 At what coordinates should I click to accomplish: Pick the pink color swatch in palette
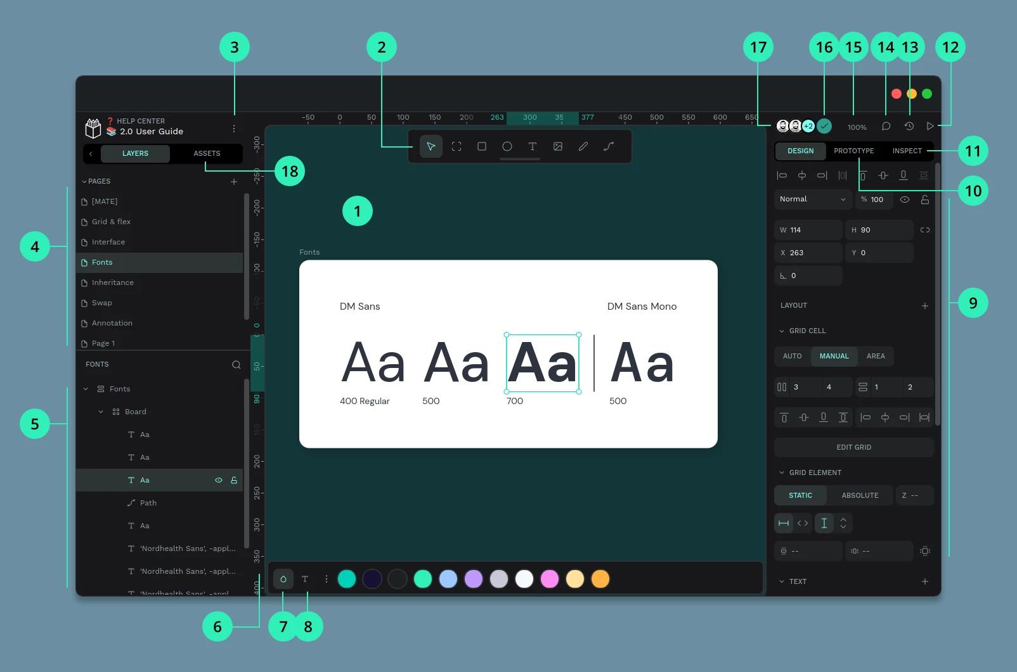(550, 579)
